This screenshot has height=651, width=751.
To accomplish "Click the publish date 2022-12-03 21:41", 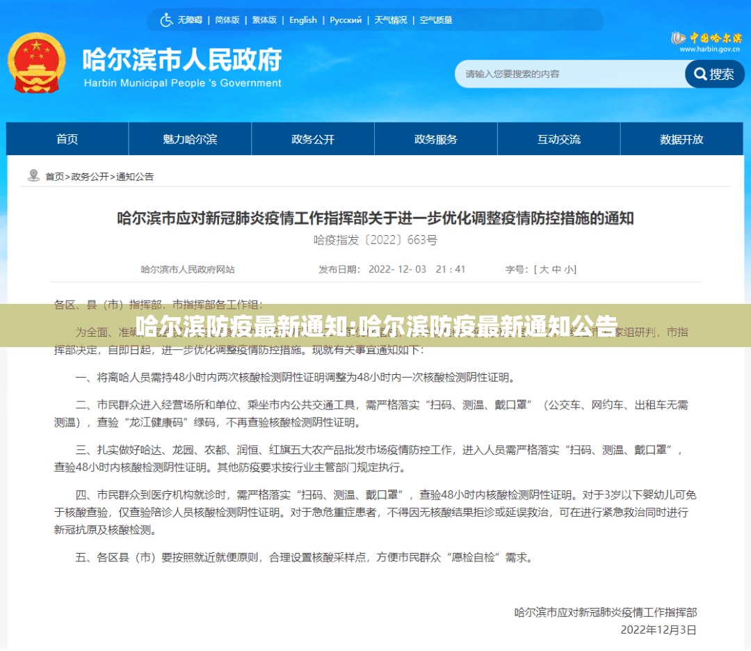I will point(417,269).
